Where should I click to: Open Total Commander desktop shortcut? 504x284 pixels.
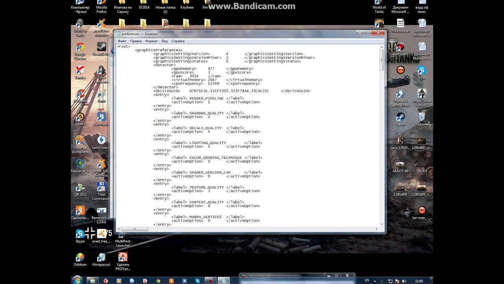coord(101,191)
